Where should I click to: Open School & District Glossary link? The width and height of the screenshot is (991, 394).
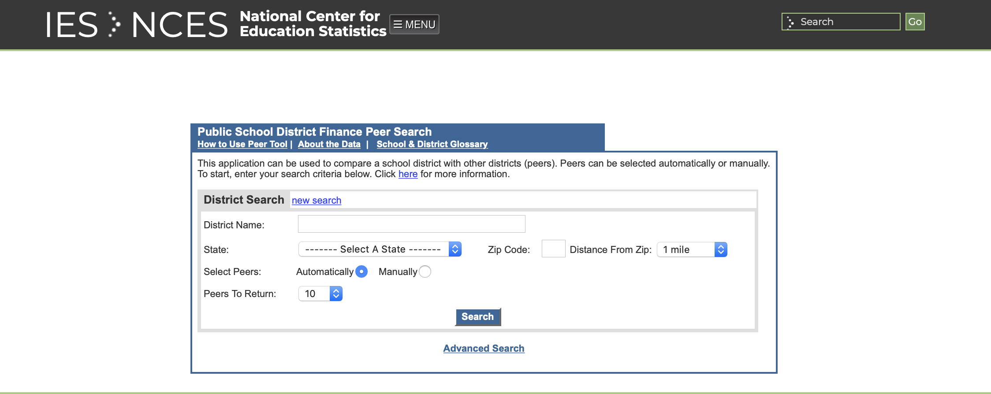[x=432, y=144]
